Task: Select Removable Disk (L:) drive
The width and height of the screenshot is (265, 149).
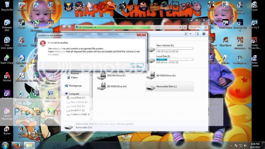Action: 170,87
